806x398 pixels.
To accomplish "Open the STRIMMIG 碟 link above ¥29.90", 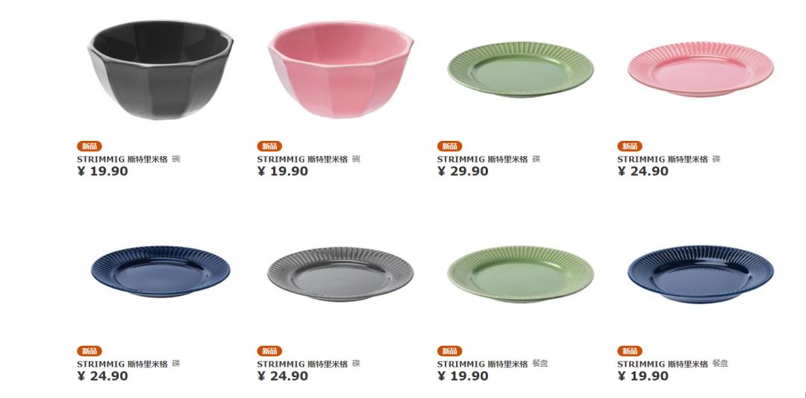I will [x=488, y=159].
